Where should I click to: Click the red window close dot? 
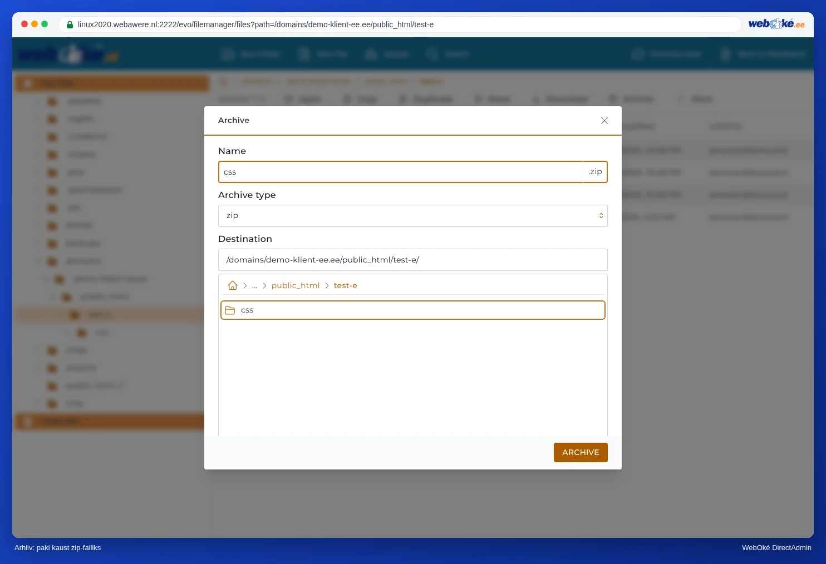[x=24, y=24]
